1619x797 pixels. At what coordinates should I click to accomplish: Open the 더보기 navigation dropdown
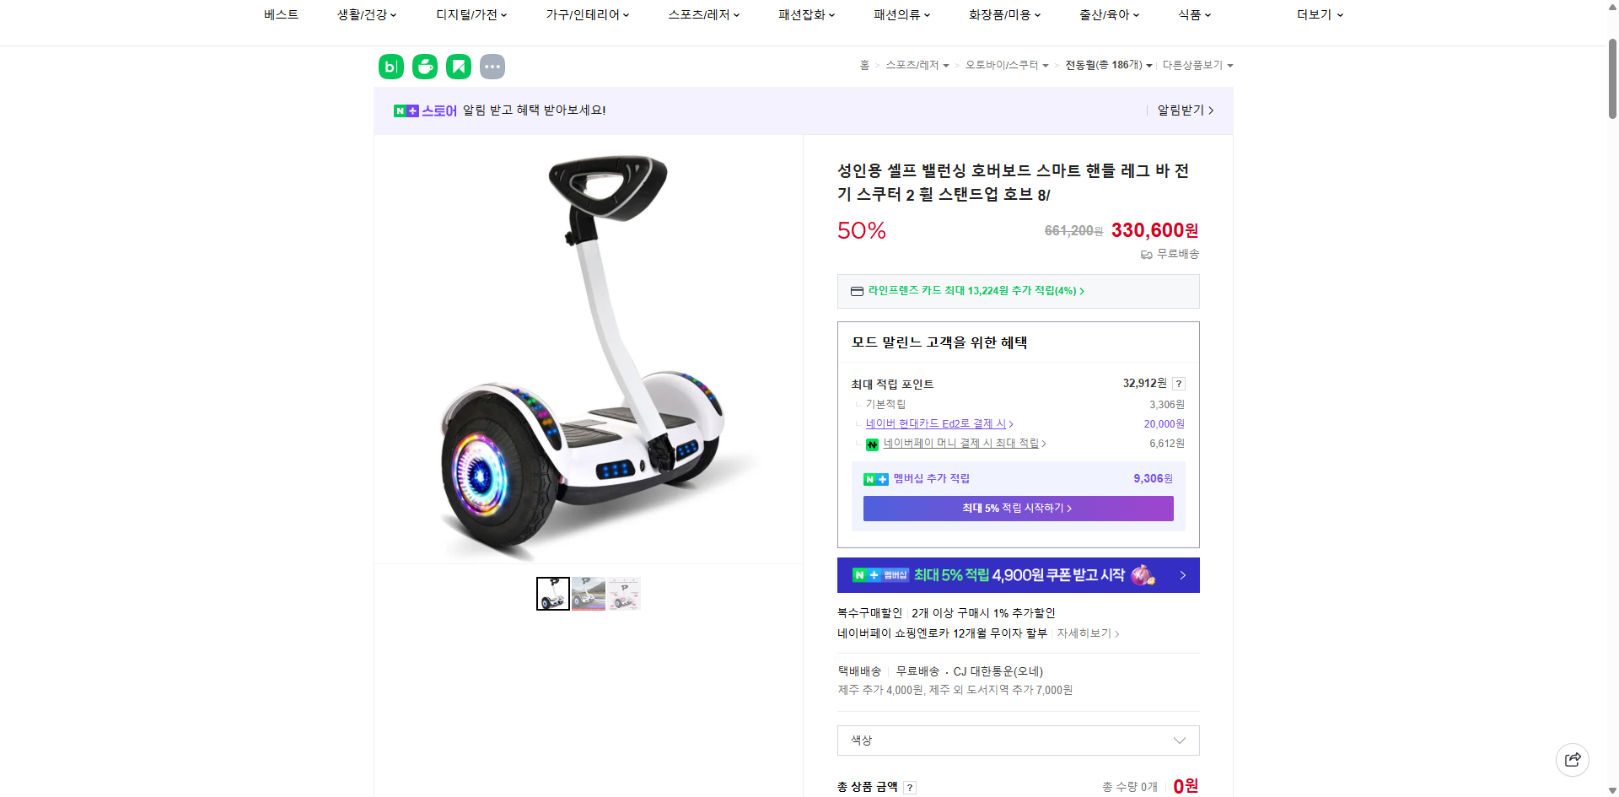point(1318,14)
